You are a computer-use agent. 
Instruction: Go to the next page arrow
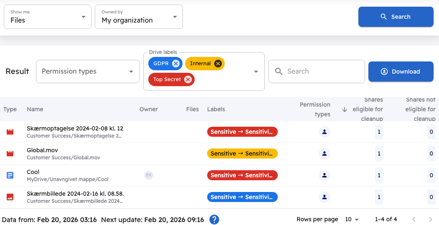click(431, 220)
